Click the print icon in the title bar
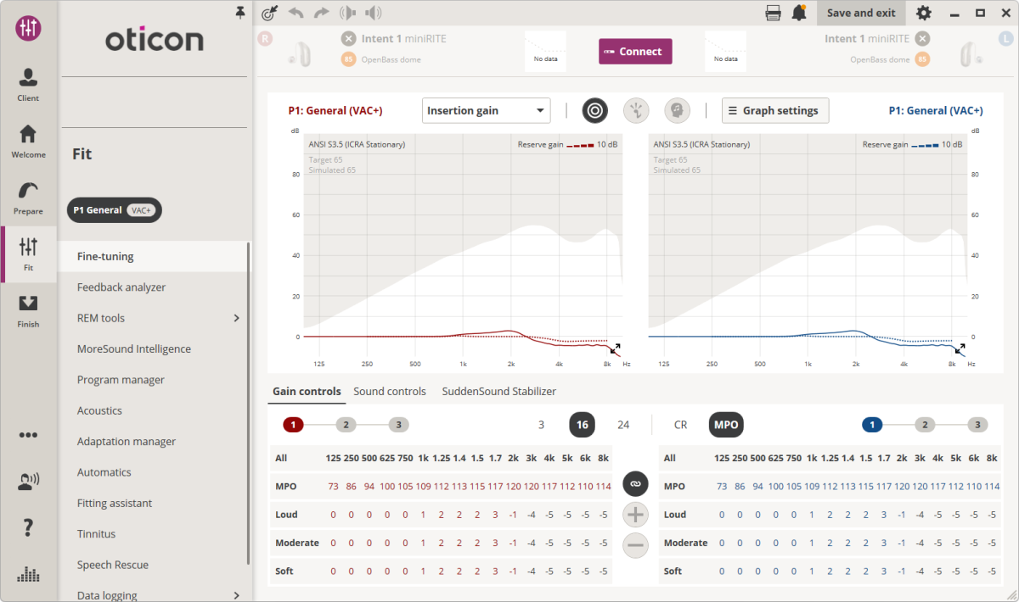Viewport: 1019px width, 602px height. pos(771,13)
